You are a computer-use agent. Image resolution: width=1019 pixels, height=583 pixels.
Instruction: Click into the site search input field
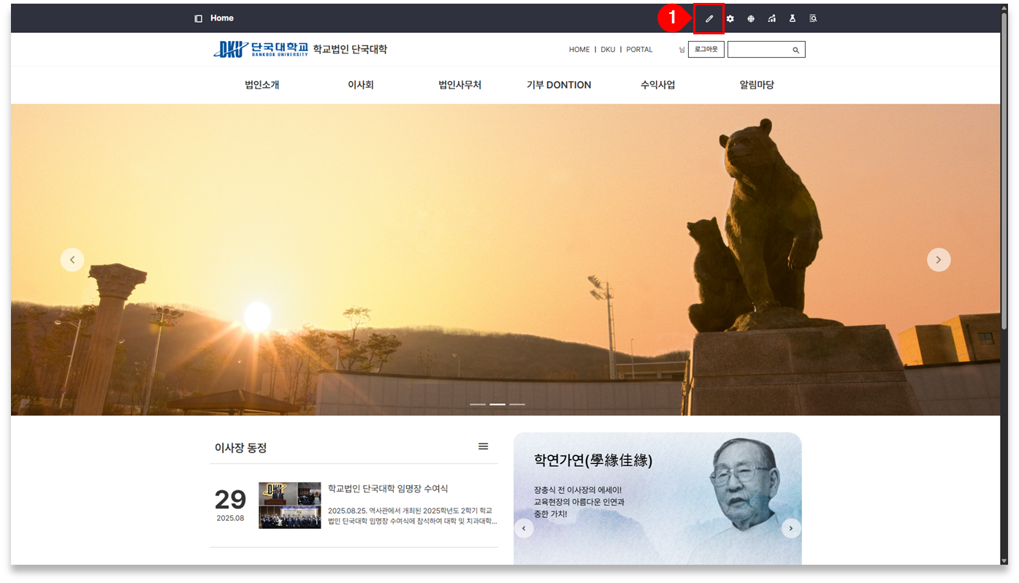[758, 50]
